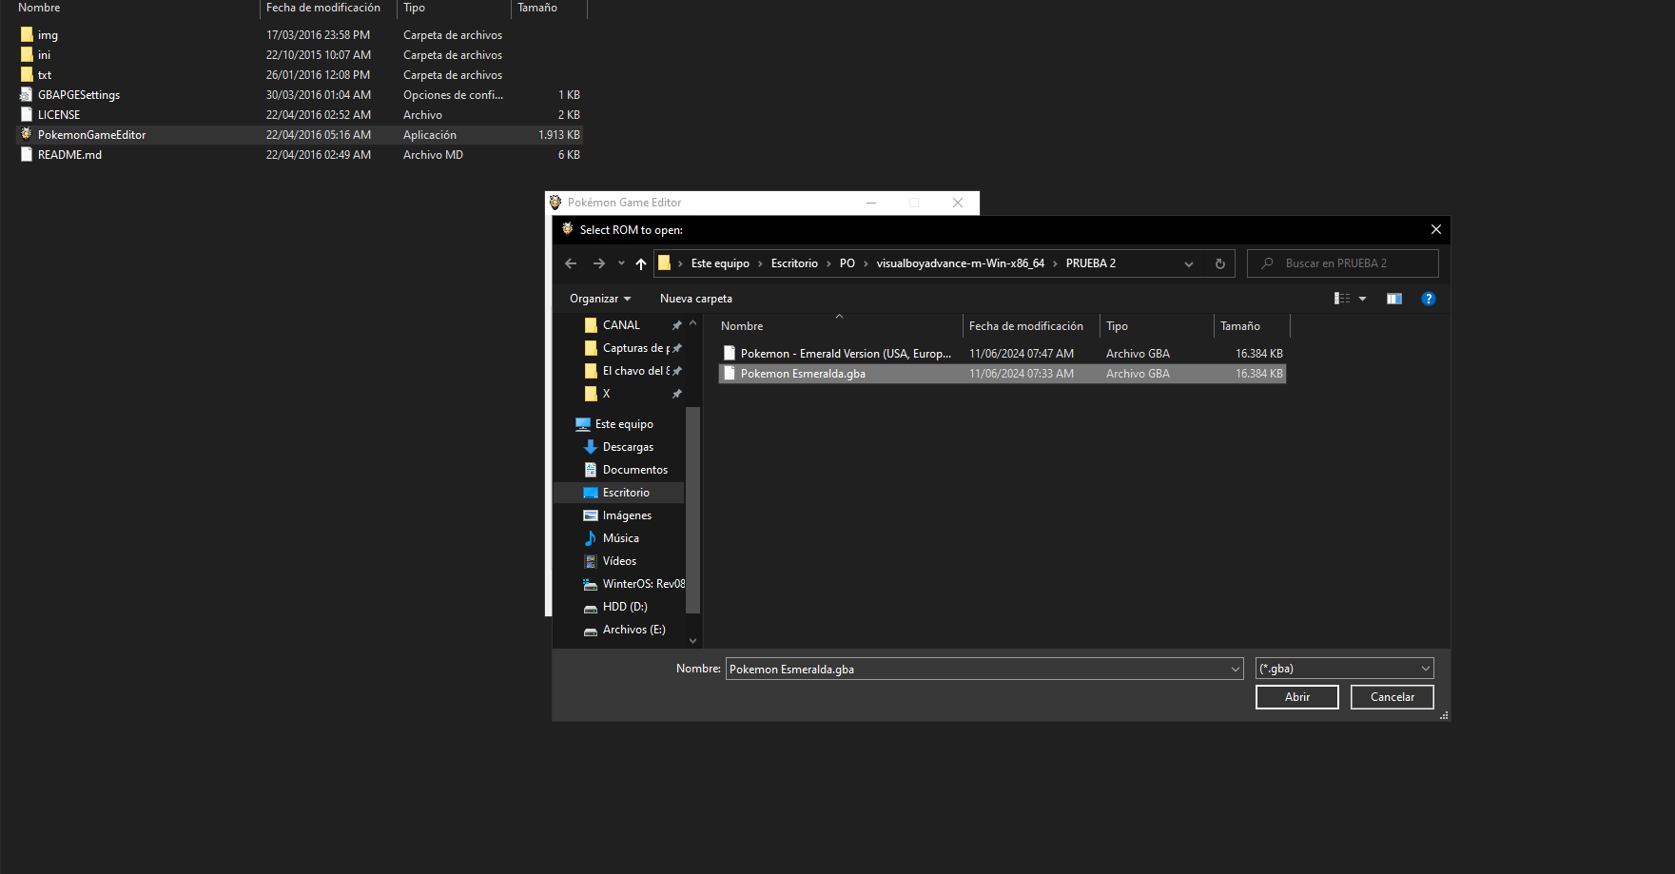Click the back navigation arrow
The image size is (1675, 874).
point(571,263)
